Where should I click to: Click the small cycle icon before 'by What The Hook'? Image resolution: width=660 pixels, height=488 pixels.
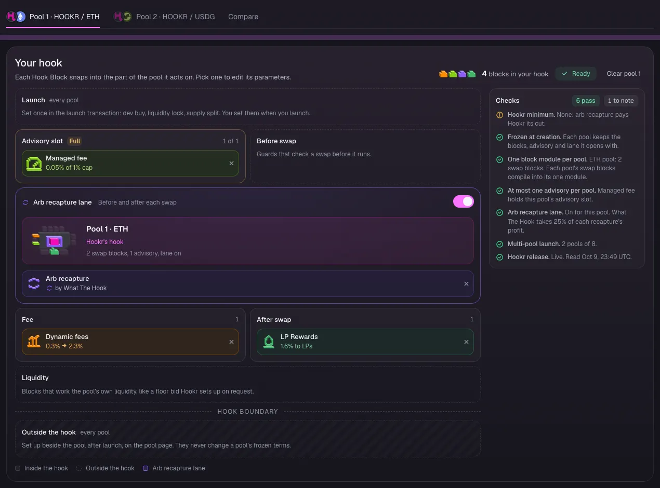49,288
